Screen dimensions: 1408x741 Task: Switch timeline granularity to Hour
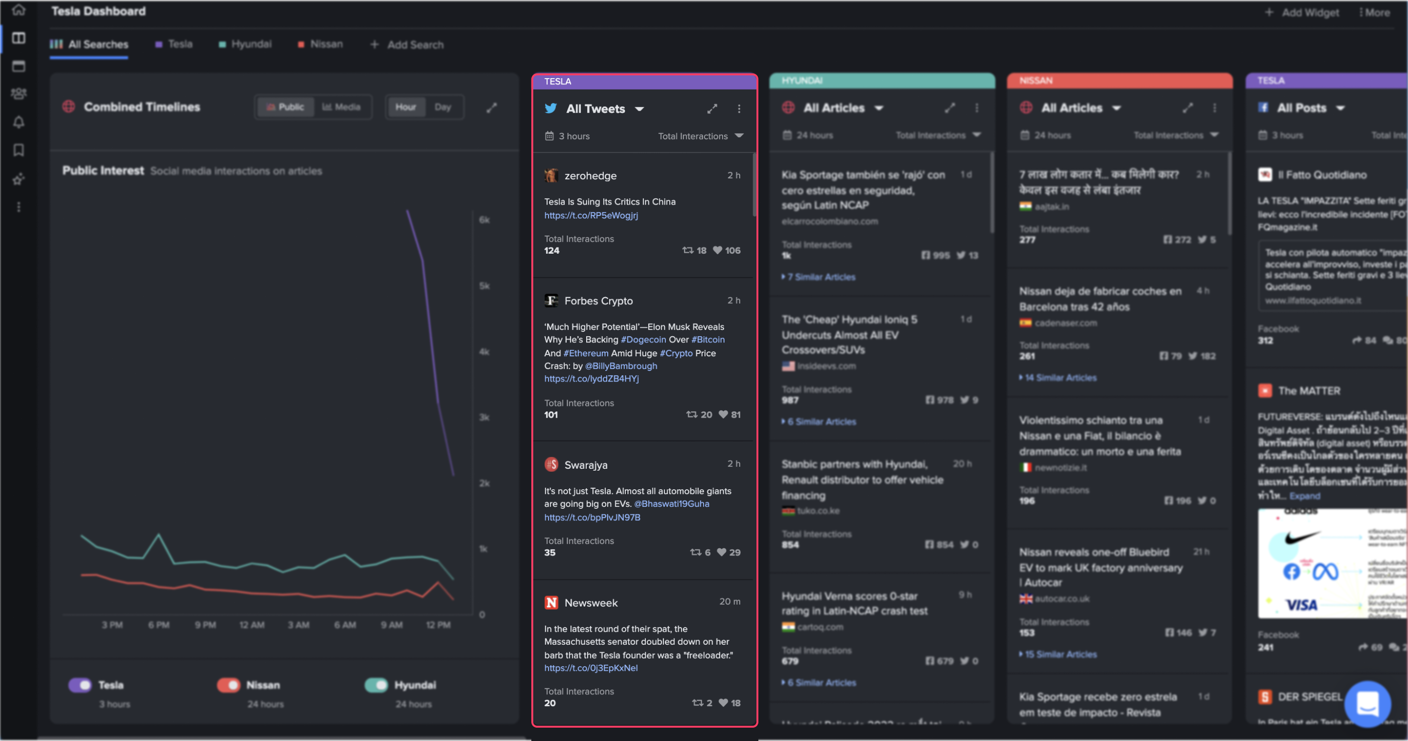pyautogui.click(x=405, y=107)
